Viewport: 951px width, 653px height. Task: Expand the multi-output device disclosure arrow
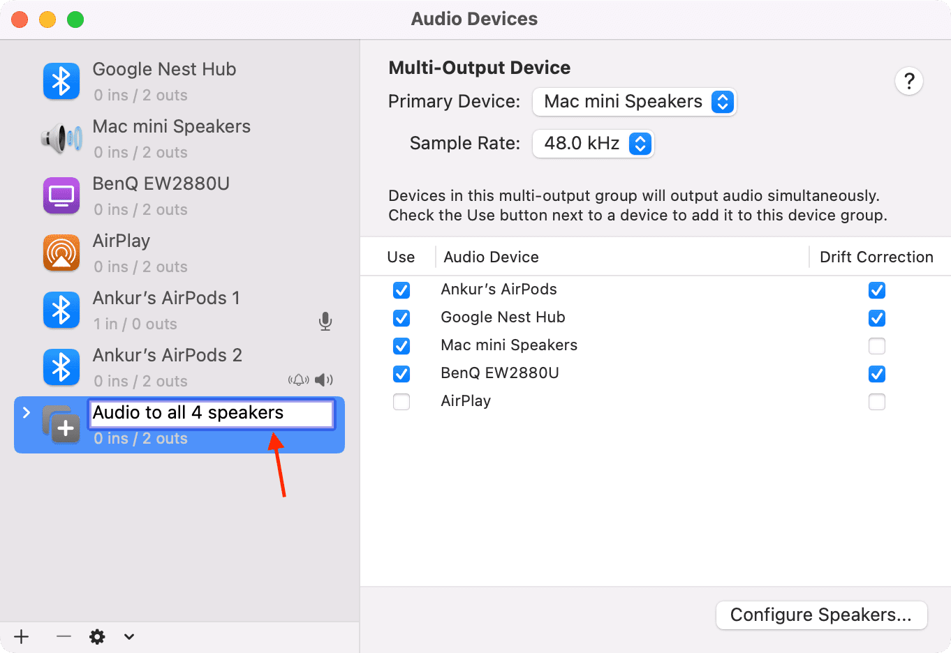point(27,412)
